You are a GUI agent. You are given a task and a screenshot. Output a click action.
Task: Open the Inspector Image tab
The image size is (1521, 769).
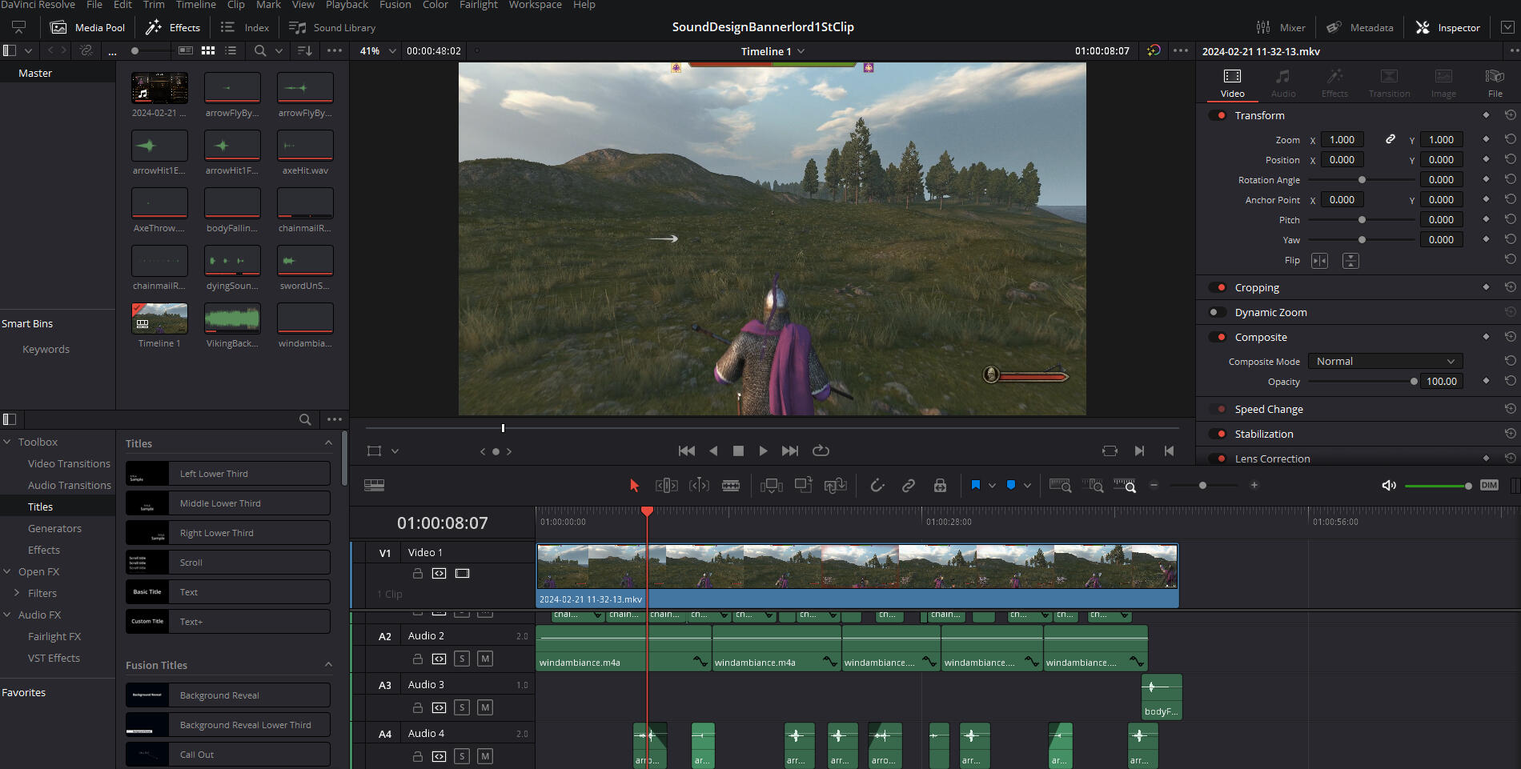(1443, 83)
